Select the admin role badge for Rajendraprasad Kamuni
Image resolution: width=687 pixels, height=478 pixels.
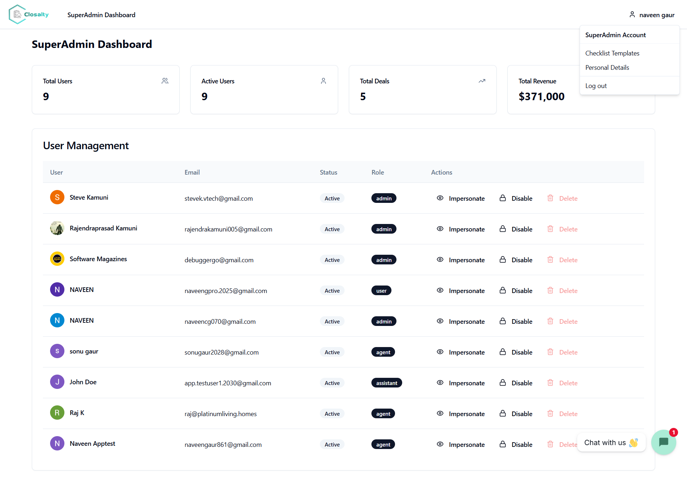pyautogui.click(x=384, y=229)
